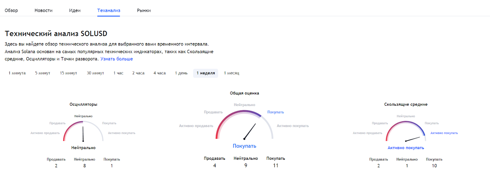This screenshot has width=490, height=183.
Task: Click the Общая оценка title
Action: coord(244,93)
